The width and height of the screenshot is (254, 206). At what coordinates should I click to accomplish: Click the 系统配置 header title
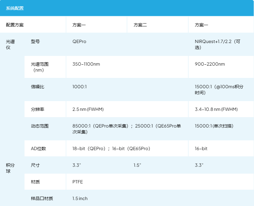(x=15, y=8)
